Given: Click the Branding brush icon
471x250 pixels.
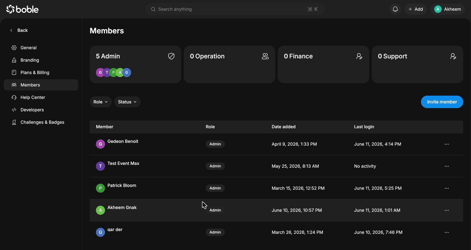Looking at the screenshot, I should point(14,60).
